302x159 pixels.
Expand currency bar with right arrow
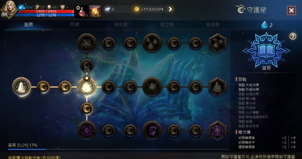[x=170, y=9]
